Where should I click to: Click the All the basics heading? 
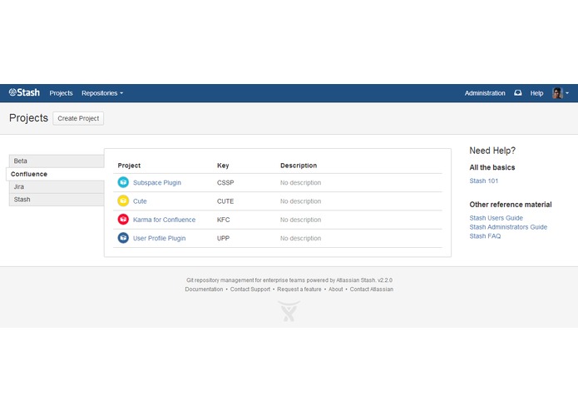pos(492,167)
